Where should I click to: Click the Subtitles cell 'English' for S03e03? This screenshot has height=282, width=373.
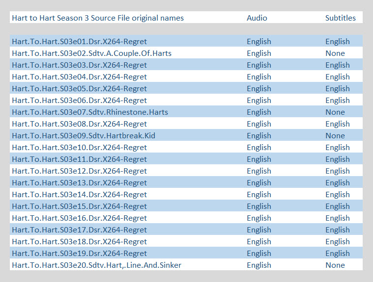click(x=338, y=65)
